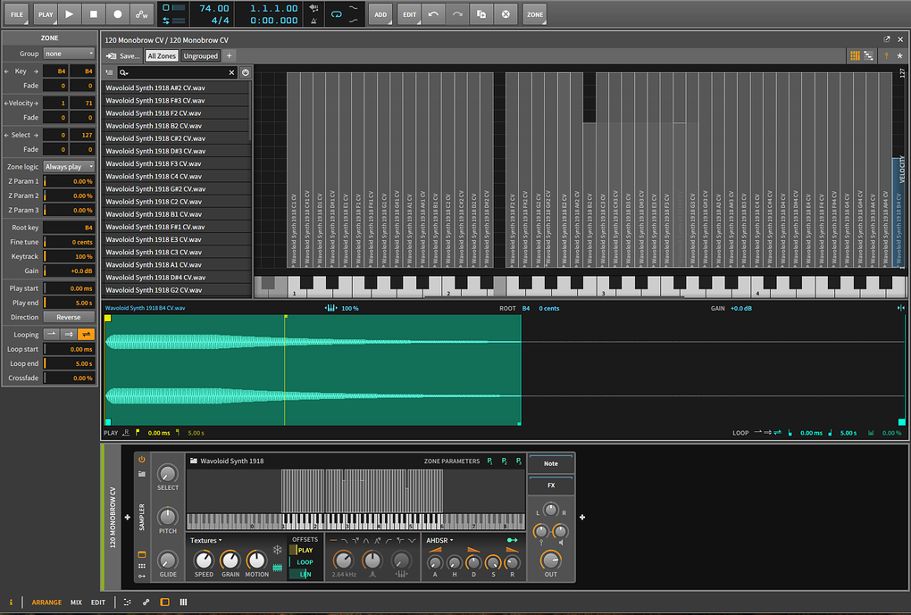Select the notch filter shape icon
This screenshot has width=911, height=615.
(412, 541)
